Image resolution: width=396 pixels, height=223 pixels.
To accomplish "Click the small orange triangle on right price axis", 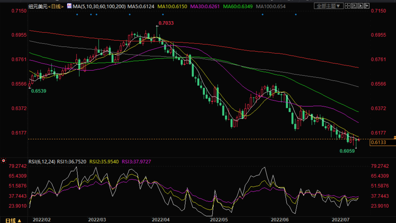I will click(x=394, y=137).
